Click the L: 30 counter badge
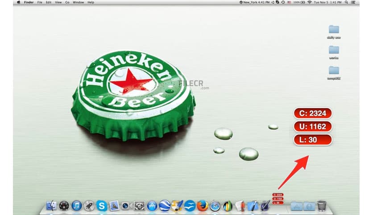Screen dimensions: 373x215 [x=313, y=140]
